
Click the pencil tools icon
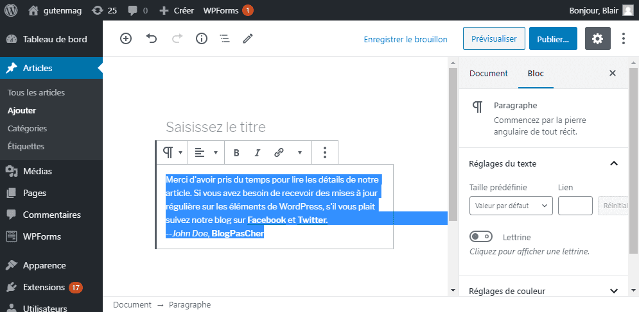[248, 38]
